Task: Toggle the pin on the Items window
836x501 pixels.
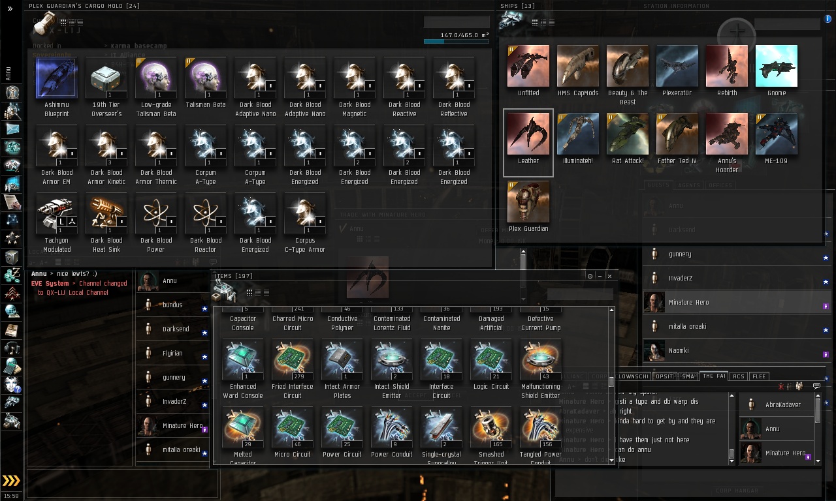Action: pyautogui.click(x=590, y=276)
